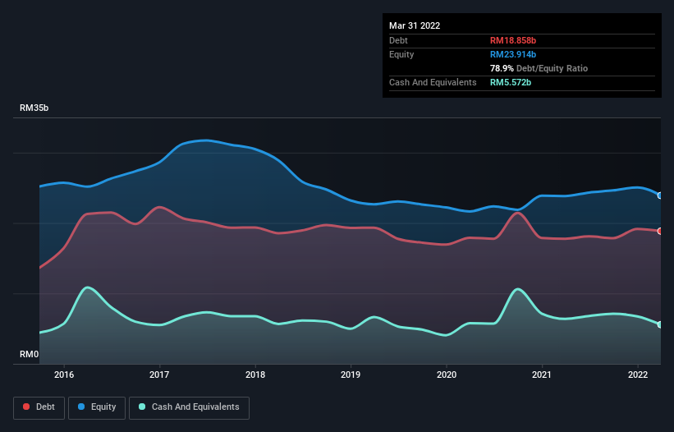Image resolution: width=674 pixels, height=432 pixels.
Task: Click the 2021 x-axis label
Action: (x=542, y=375)
